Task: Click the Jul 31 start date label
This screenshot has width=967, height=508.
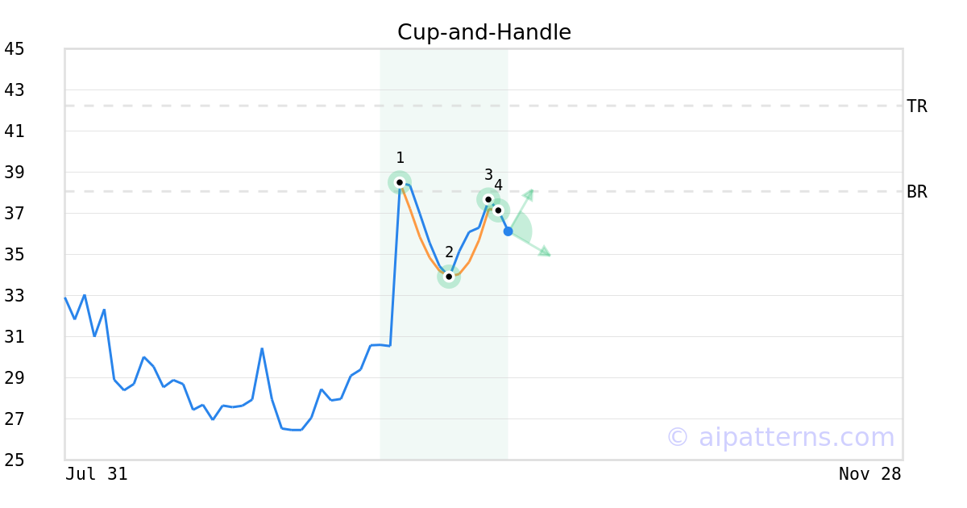Action: coord(97,474)
